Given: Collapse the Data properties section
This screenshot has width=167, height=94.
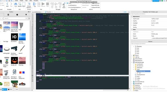Looking at the screenshot, I should (x=132, y=30).
